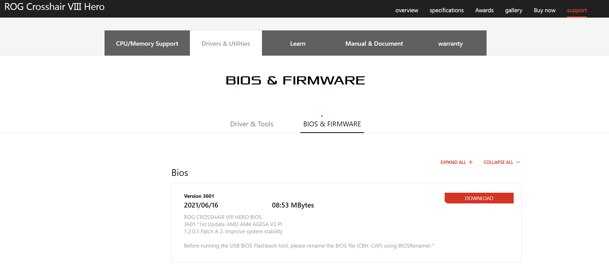Click ROG Crosshair VIII Hero title
The height and width of the screenshot is (268, 609).
(x=54, y=7)
